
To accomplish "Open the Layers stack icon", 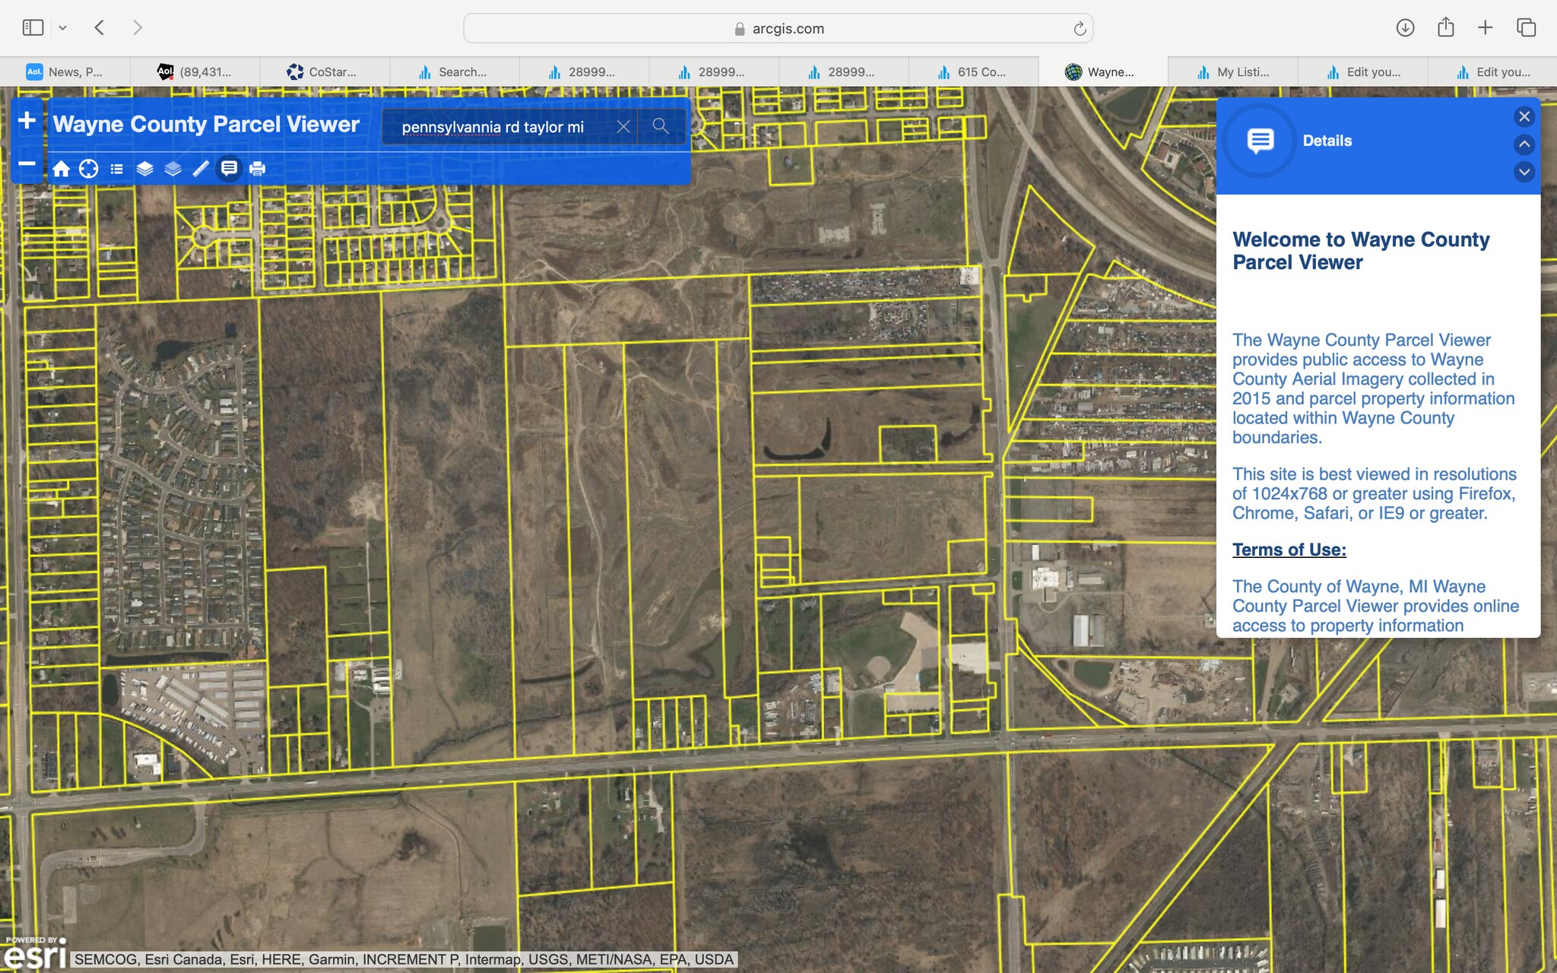I will [144, 169].
